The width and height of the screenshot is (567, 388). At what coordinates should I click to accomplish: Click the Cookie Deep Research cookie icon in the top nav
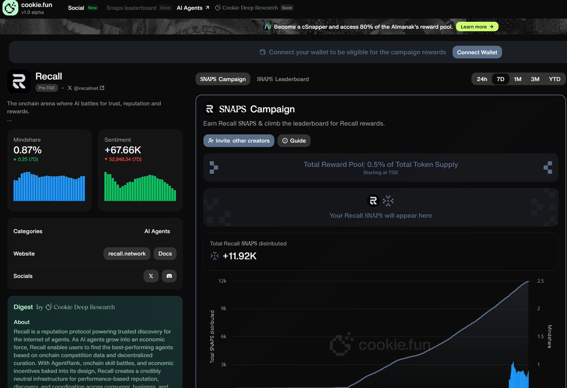[218, 8]
